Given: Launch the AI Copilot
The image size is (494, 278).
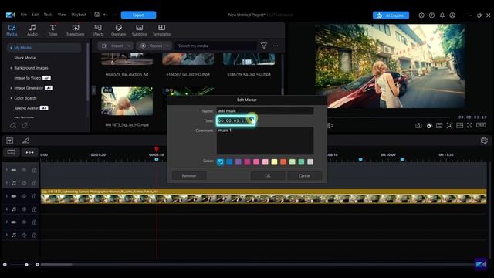Looking at the screenshot, I should click(x=391, y=15).
